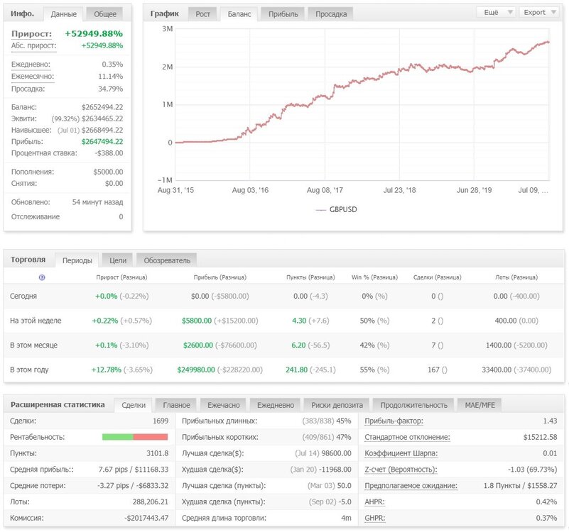This screenshot has width=569, height=532.
Task: Click the $2647494.22 profit value
Action: (102, 142)
